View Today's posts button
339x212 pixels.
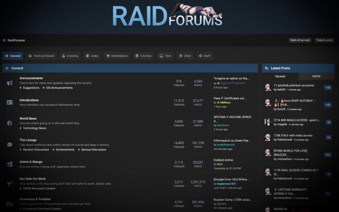click(x=324, y=40)
